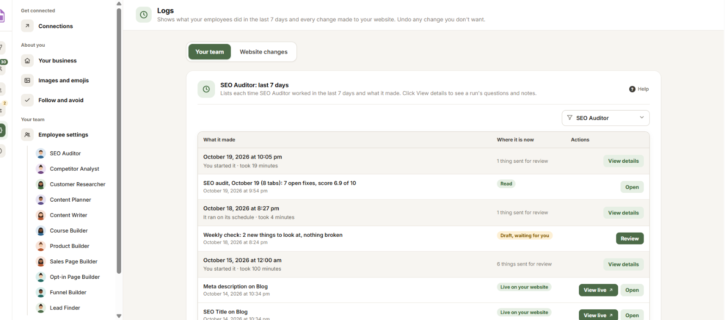Click Meta description 'Live on your website' badge

click(x=524, y=287)
